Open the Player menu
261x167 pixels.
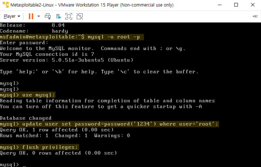coord(12,16)
